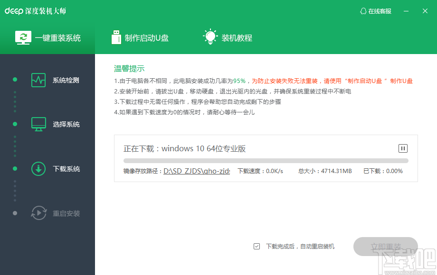Click the 下载系统 download arrow icon
Viewport: 437px width, 275px height.
click(38, 168)
